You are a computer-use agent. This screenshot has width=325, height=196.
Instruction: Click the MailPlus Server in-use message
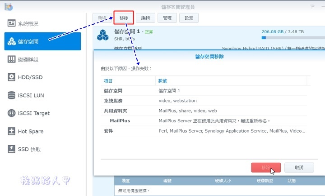214,121
